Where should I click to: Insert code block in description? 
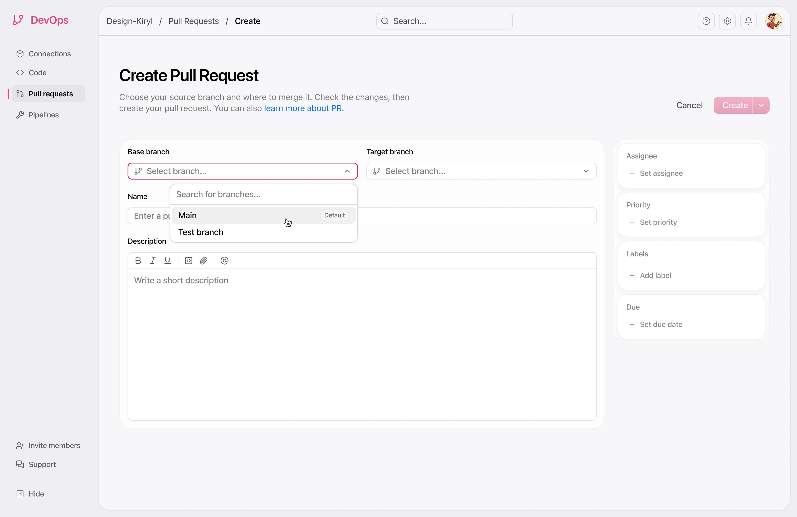tap(188, 261)
